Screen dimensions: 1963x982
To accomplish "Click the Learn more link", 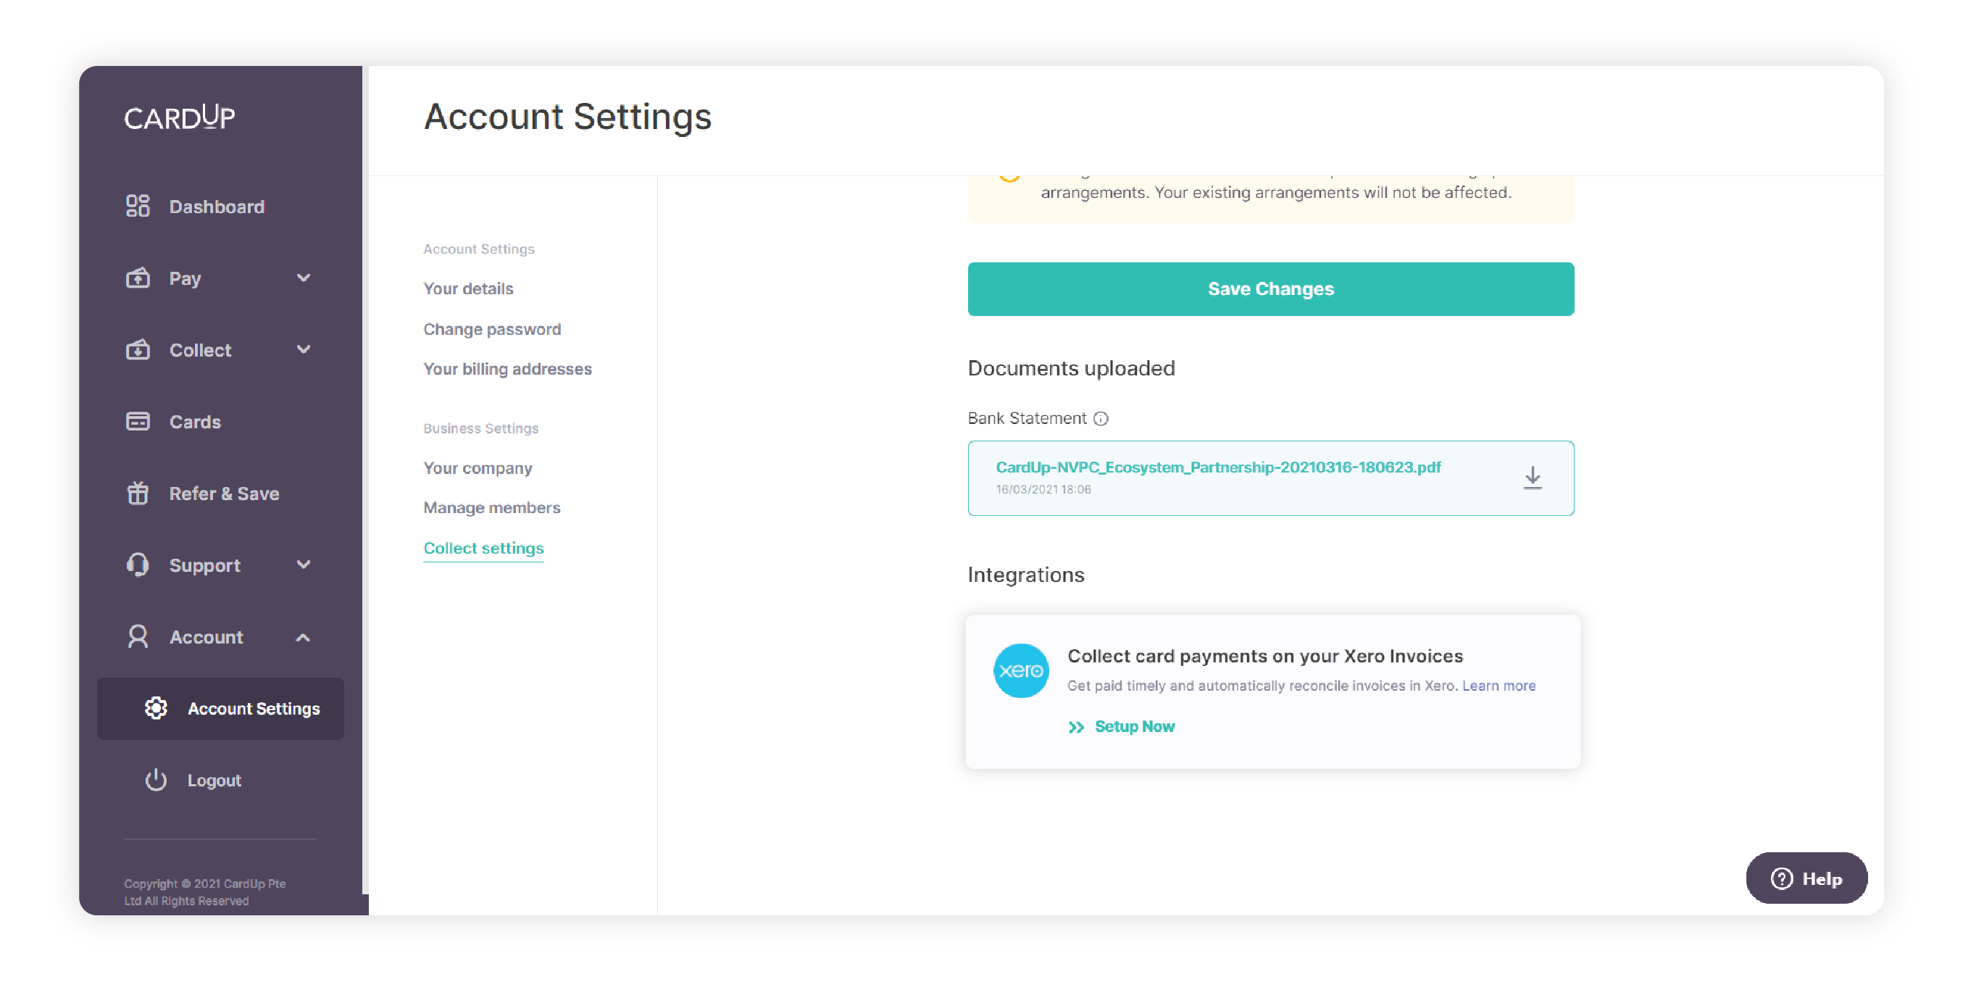I will coord(1499,686).
